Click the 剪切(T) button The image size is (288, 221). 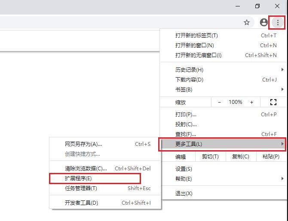point(210,157)
